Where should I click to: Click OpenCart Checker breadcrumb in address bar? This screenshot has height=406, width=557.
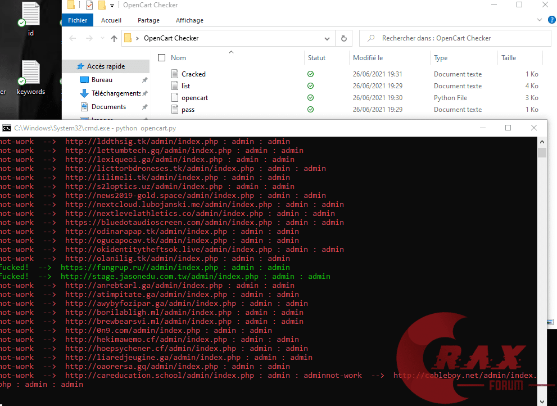pyautogui.click(x=171, y=38)
